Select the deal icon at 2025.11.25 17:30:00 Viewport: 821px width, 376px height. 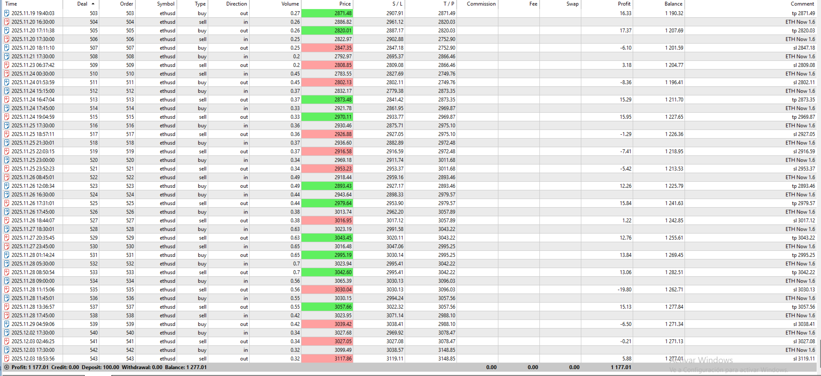pyautogui.click(x=6, y=126)
